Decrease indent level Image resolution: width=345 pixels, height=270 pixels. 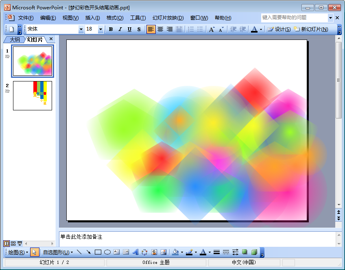[x=233, y=29]
